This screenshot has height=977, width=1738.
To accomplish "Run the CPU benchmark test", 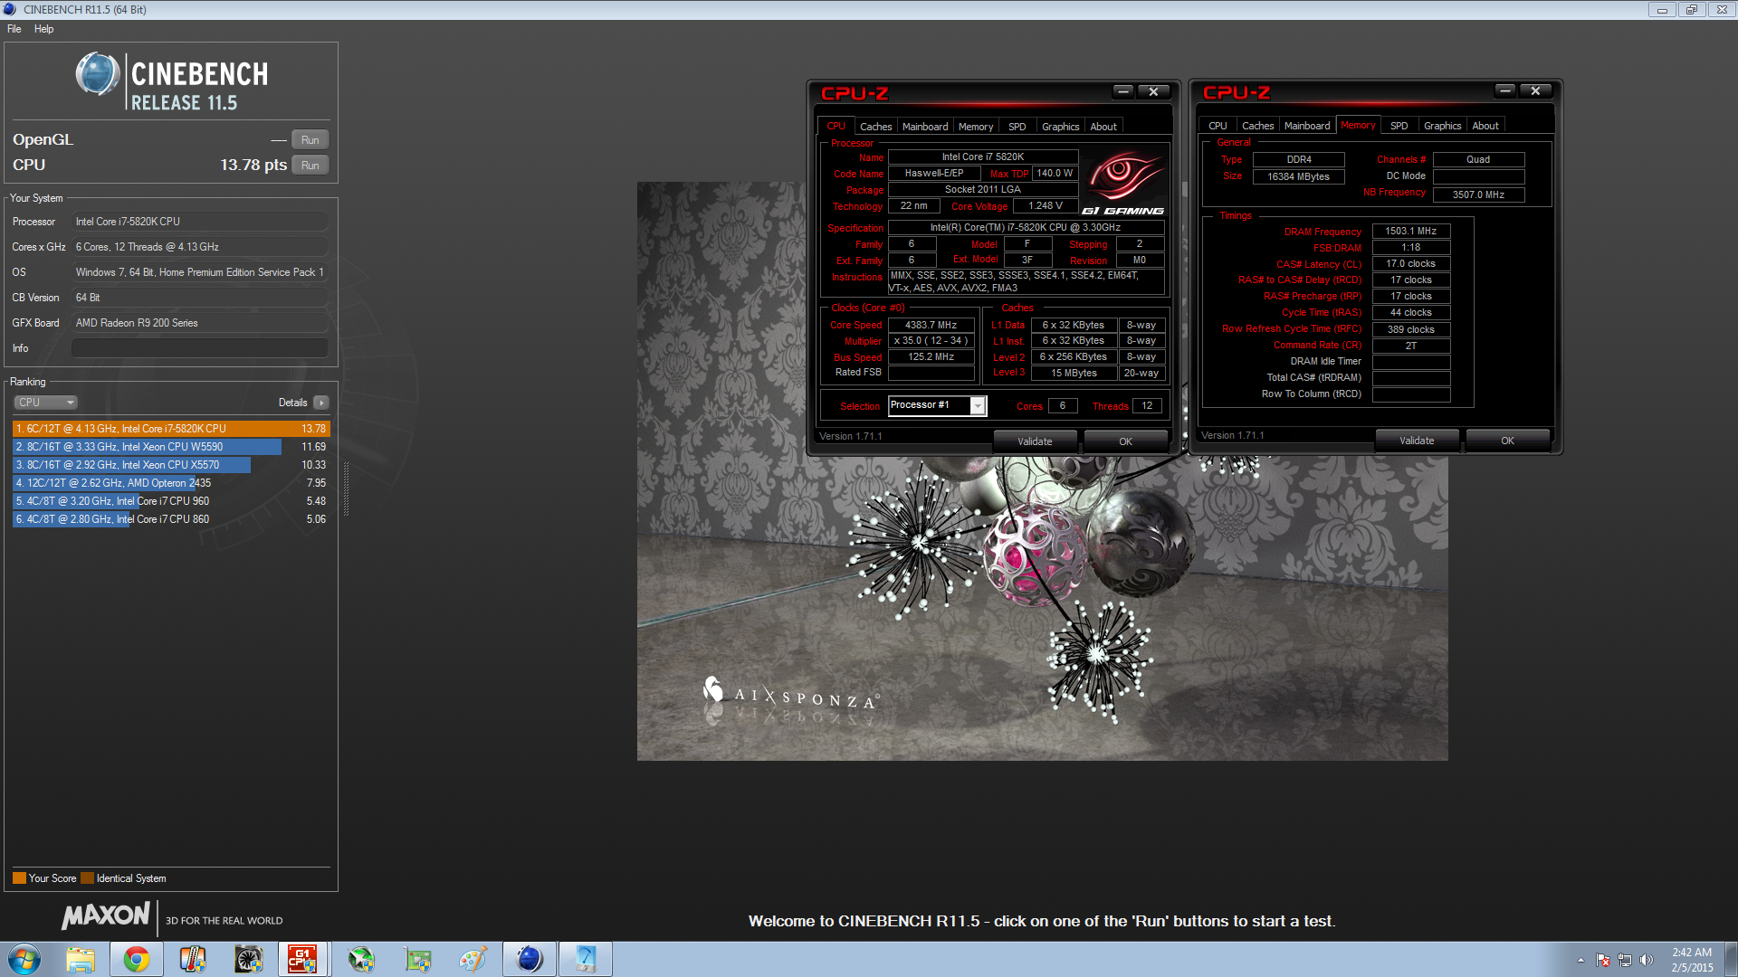I will pyautogui.click(x=310, y=166).
